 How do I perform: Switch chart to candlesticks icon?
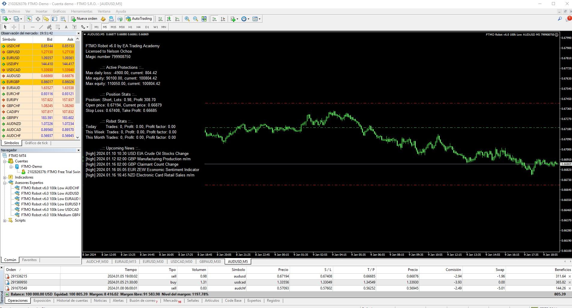tap(169, 19)
